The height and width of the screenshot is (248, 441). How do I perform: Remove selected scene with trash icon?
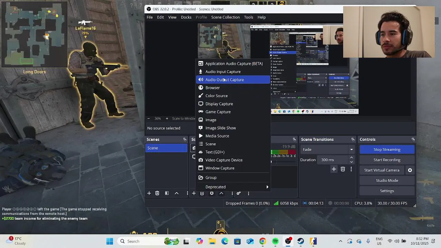click(157, 193)
